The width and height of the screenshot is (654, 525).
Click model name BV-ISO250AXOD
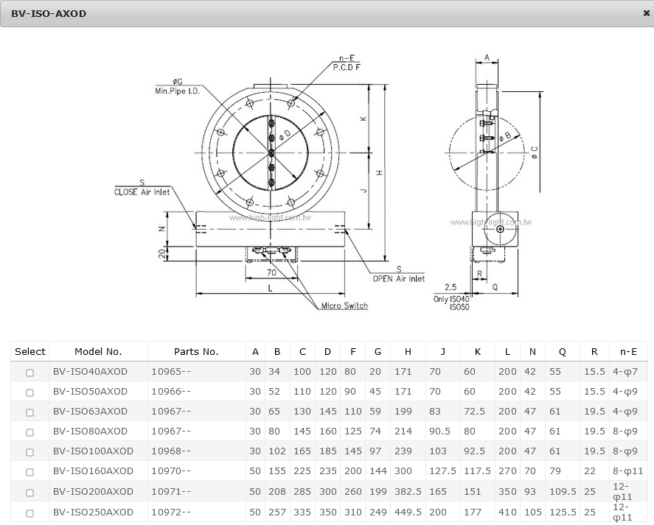(93, 512)
